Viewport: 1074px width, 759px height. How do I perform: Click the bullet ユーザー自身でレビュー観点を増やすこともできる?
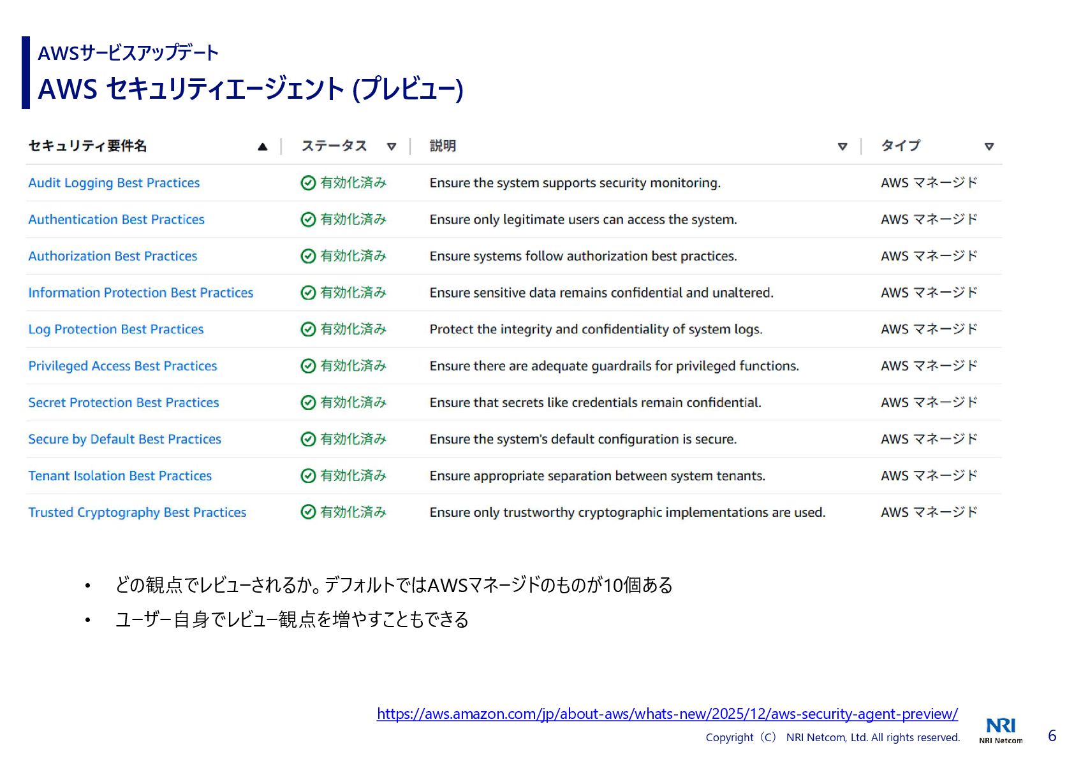pyautogui.click(x=292, y=619)
